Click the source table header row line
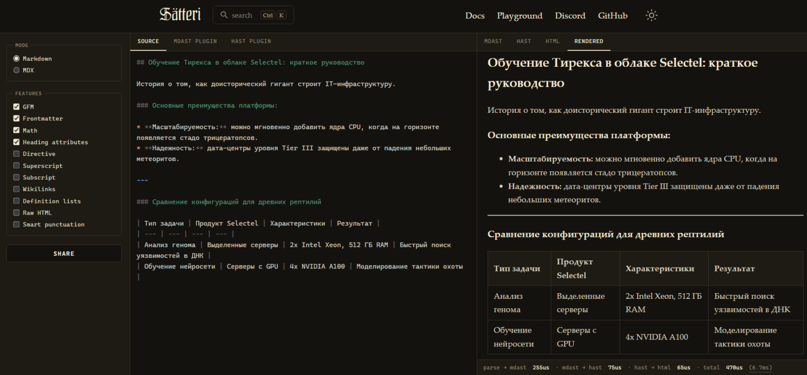The height and width of the screenshot is (375, 807). [x=258, y=224]
